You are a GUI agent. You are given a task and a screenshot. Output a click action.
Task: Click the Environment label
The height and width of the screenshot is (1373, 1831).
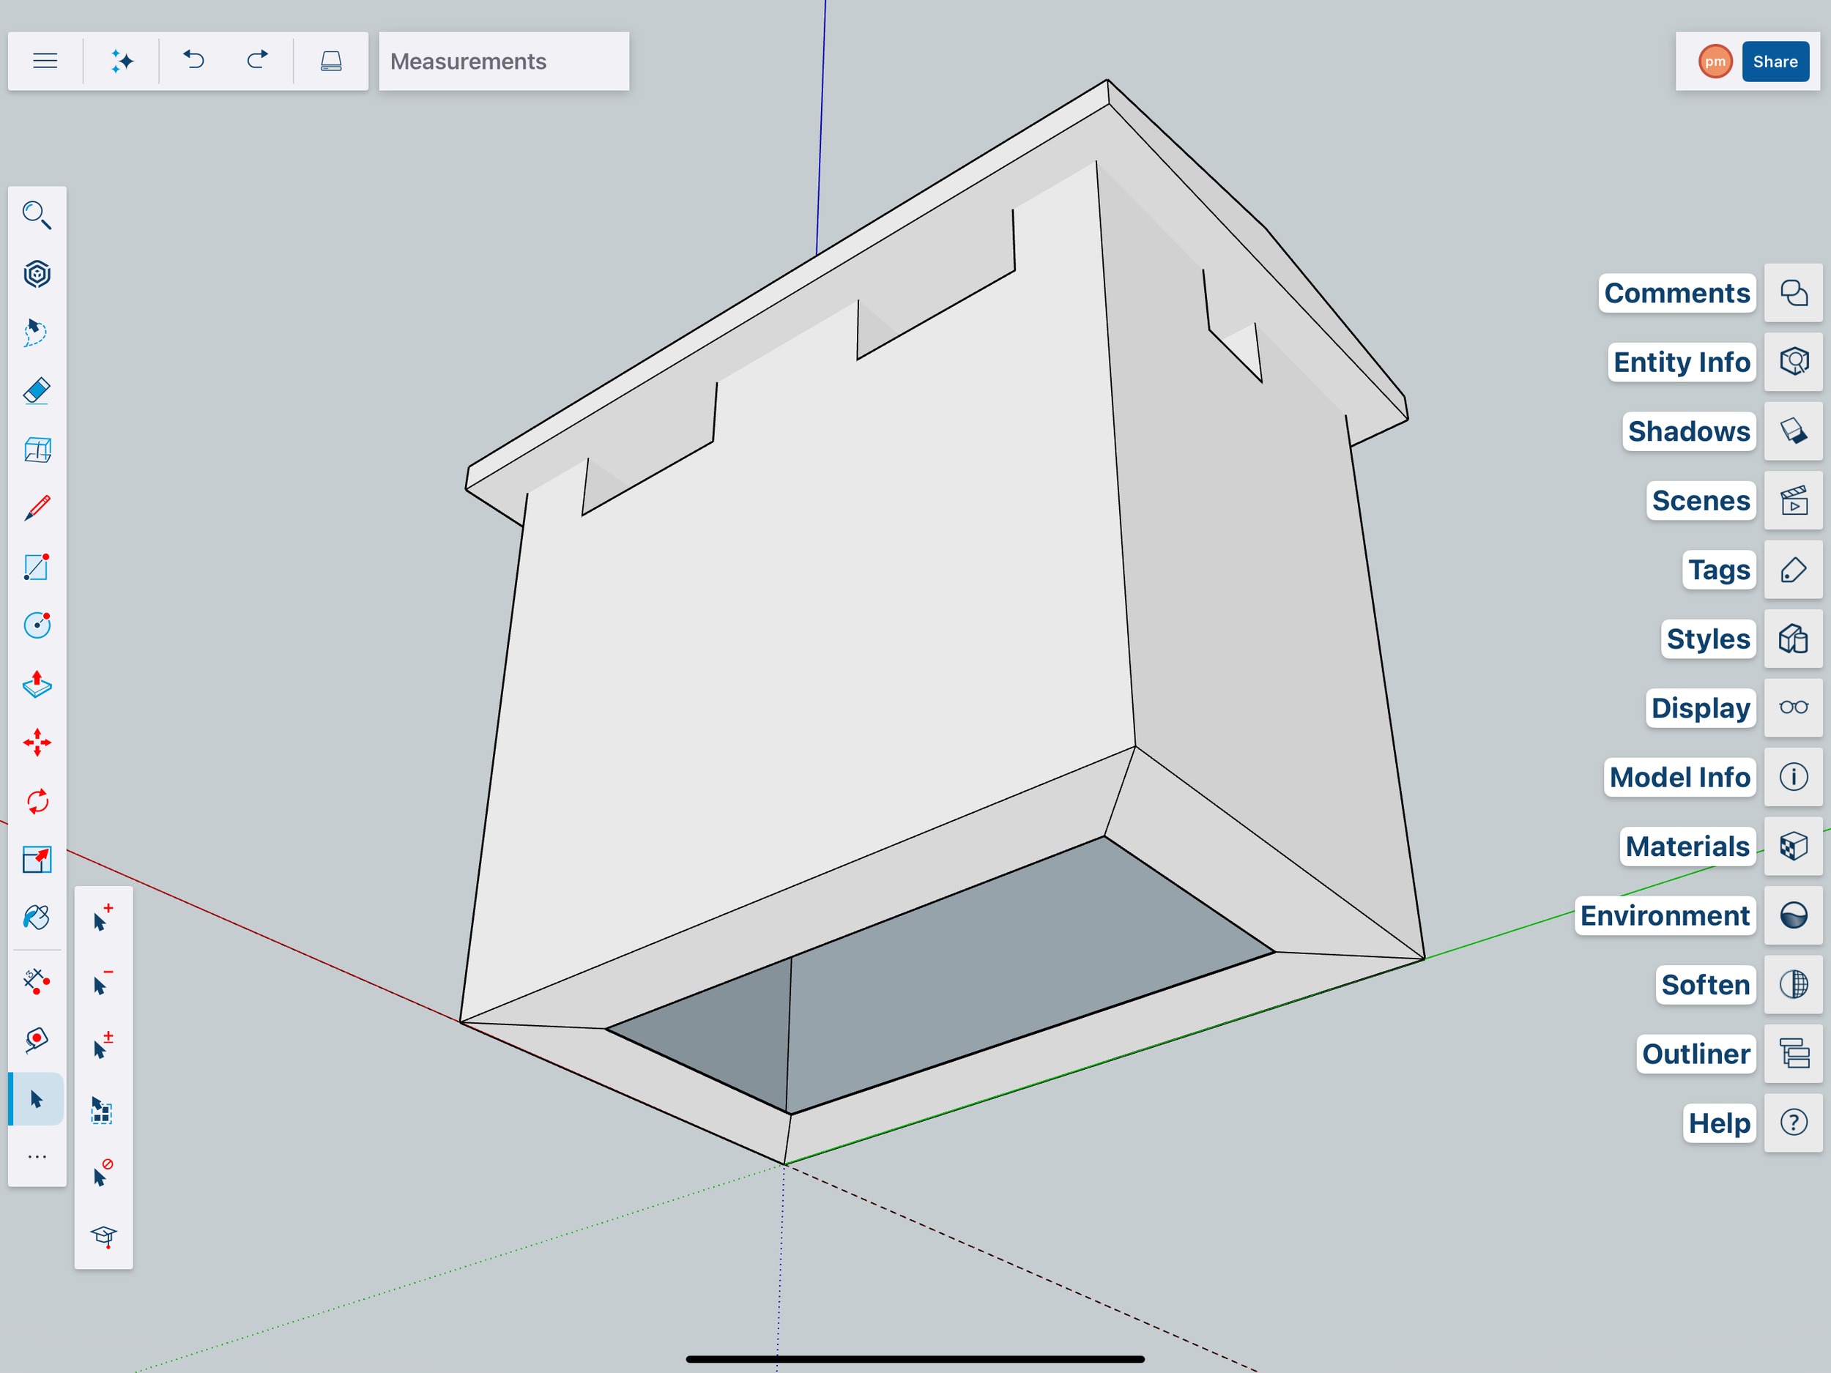tap(1665, 915)
